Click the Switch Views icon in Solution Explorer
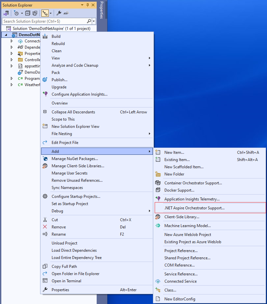 pyautogui.click(x=6, y=13)
